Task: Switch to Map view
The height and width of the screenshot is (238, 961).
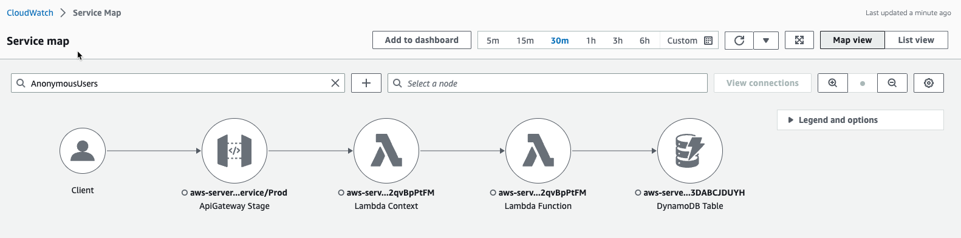Action: click(852, 40)
